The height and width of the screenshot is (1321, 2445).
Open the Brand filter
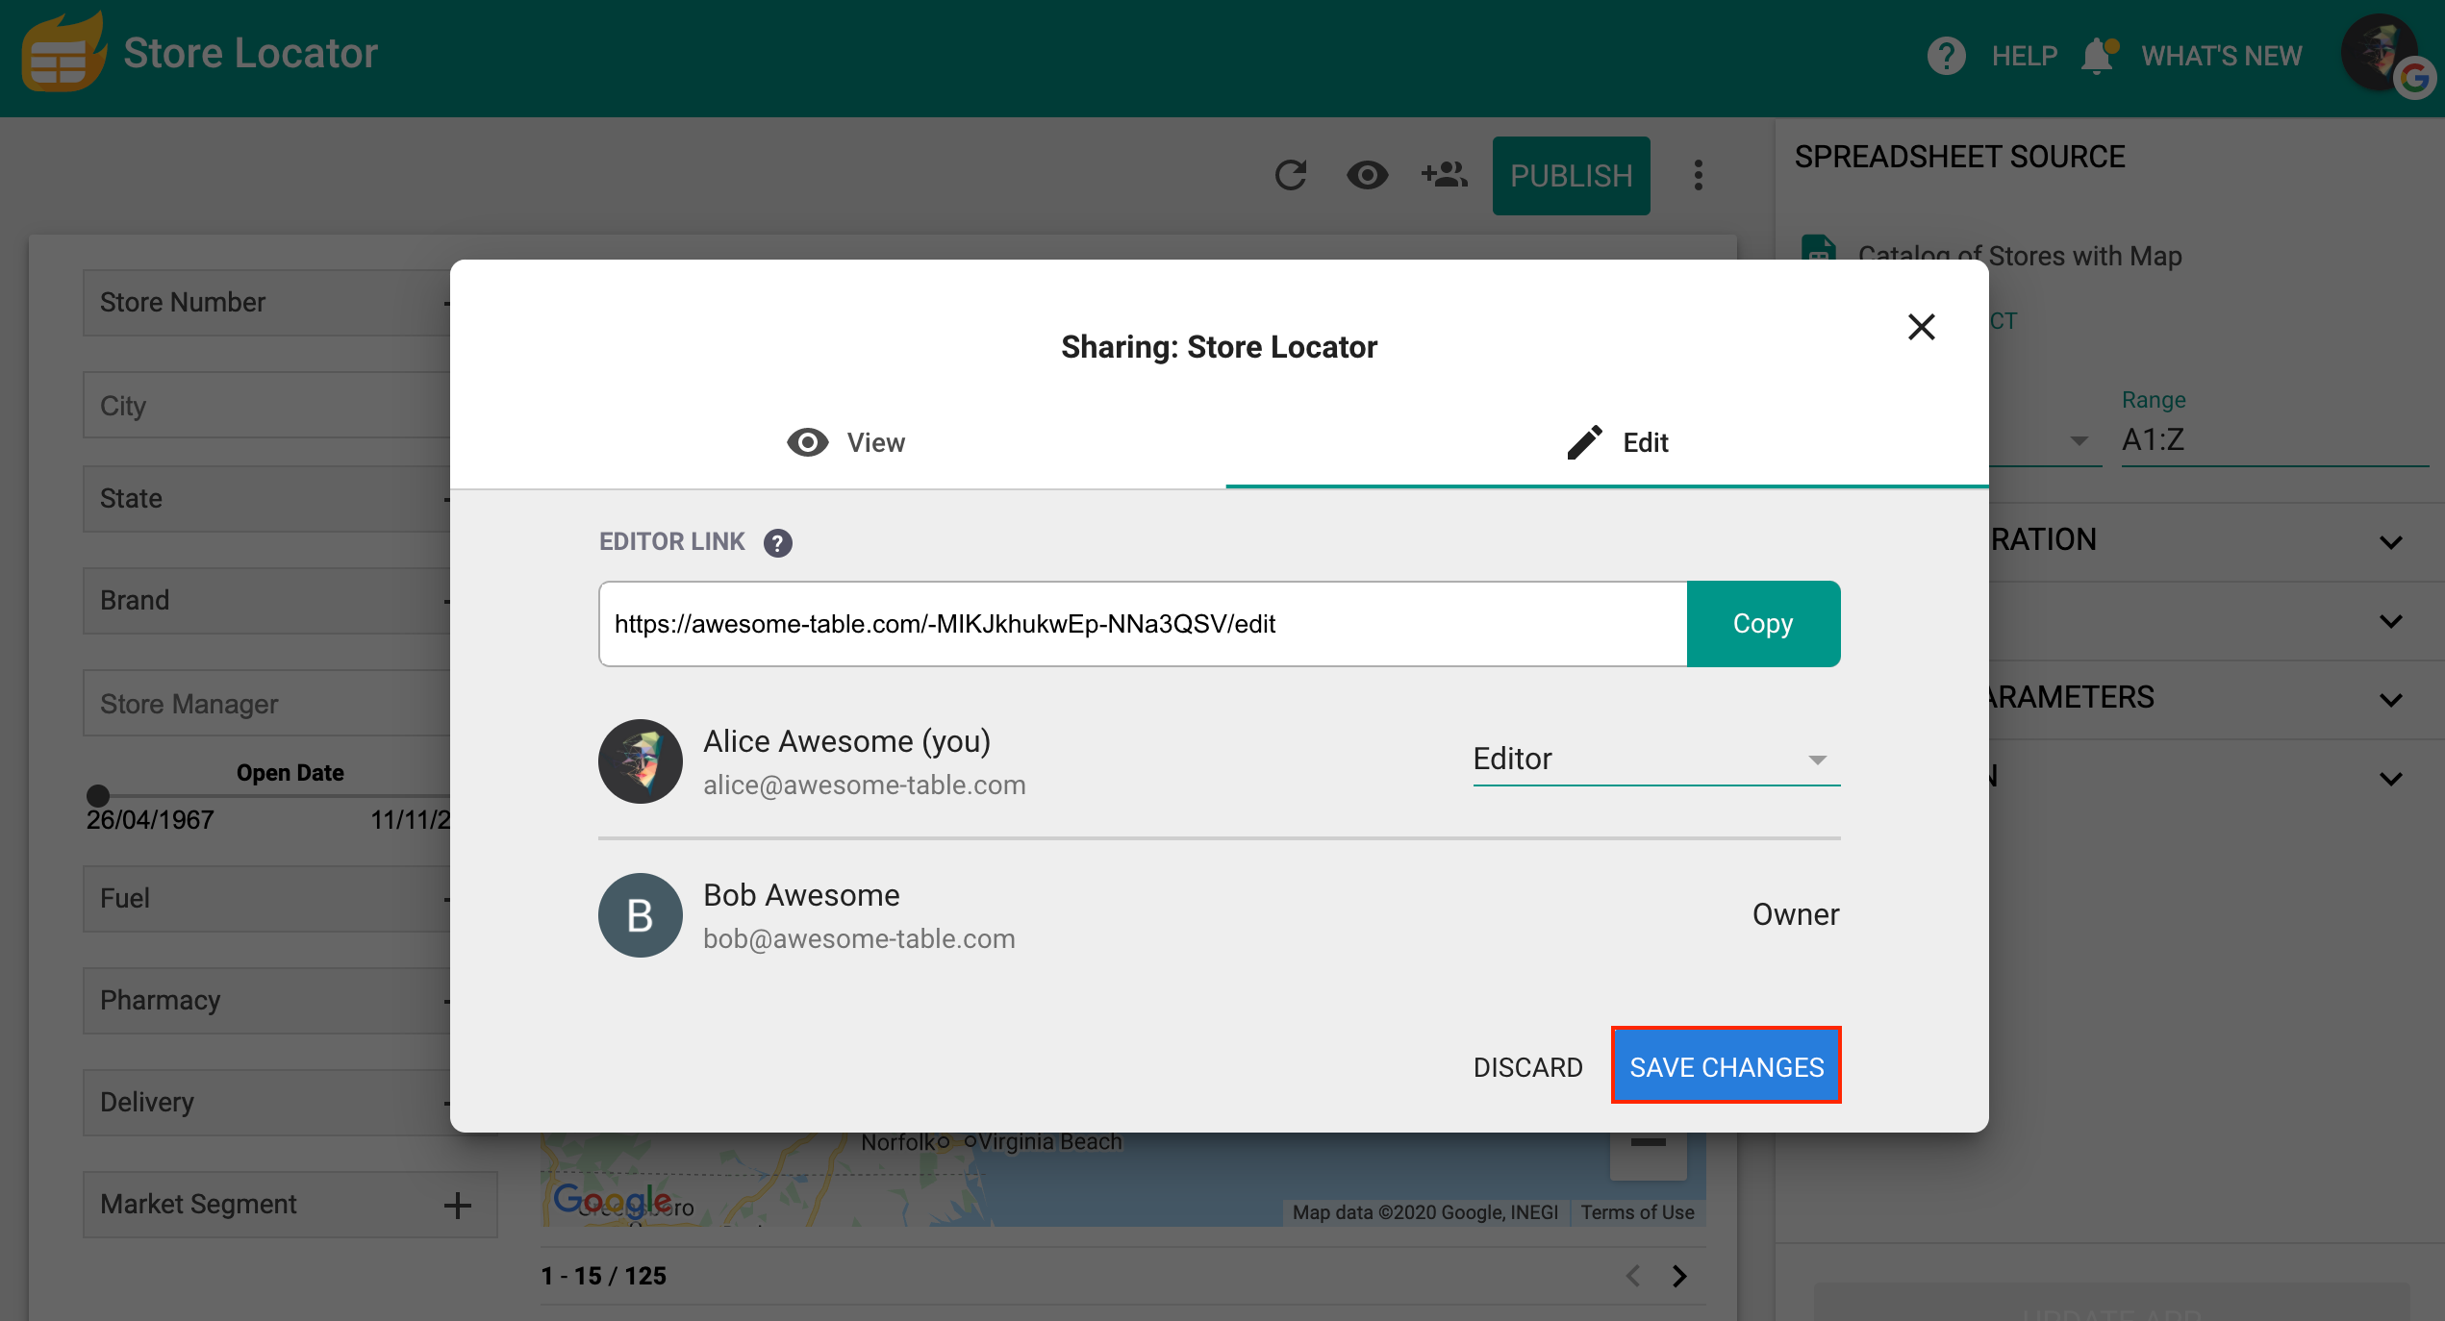pyautogui.click(x=266, y=601)
